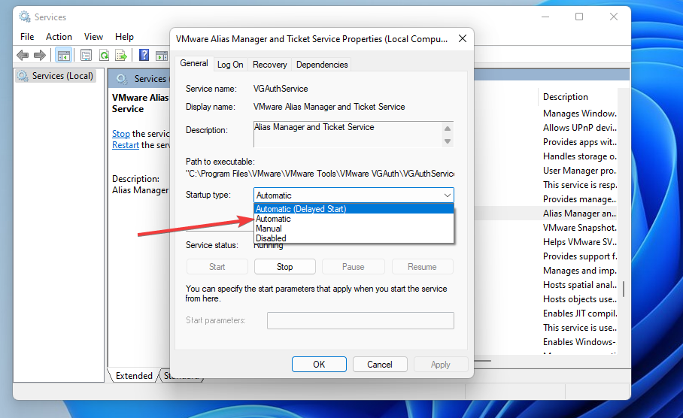Minimize the Services window
The image size is (683, 418).
point(545,17)
